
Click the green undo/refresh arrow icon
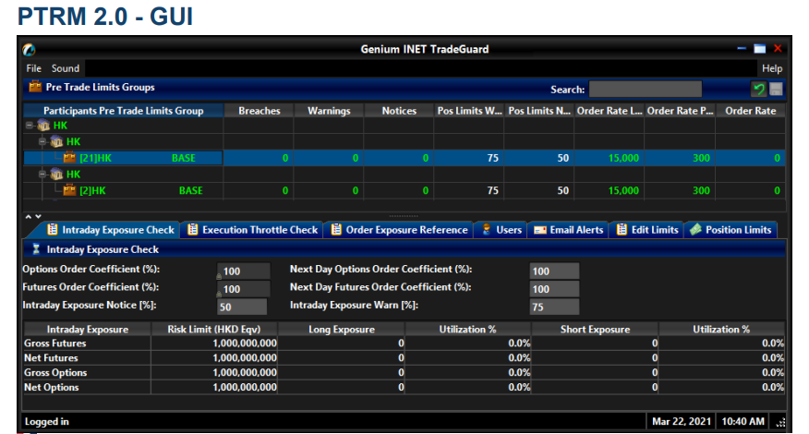click(758, 90)
